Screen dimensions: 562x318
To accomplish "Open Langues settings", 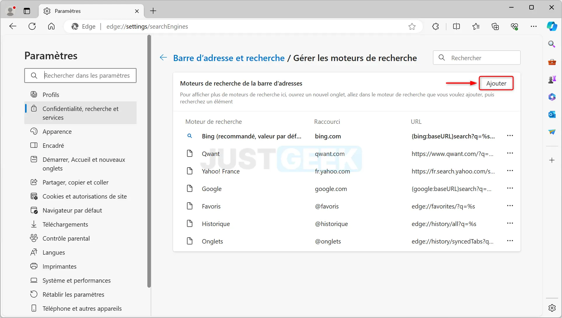I will point(80,253).
